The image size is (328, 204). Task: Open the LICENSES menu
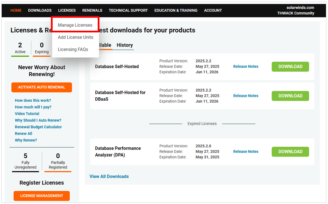point(67,11)
